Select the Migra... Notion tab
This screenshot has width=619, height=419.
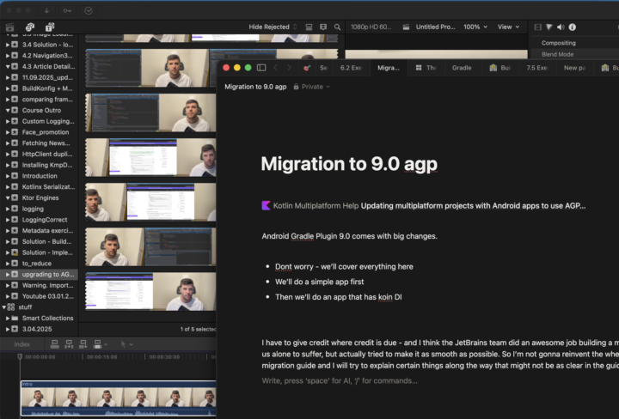pyautogui.click(x=389, y=68)
